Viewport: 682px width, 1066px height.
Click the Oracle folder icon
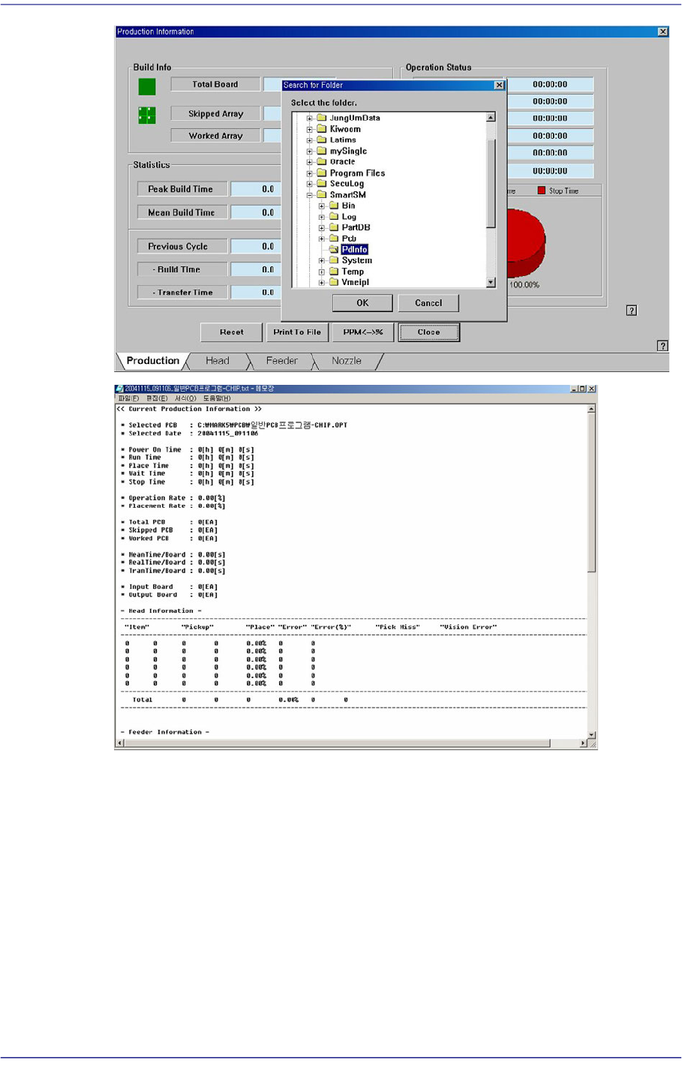[x=322, y=162]
